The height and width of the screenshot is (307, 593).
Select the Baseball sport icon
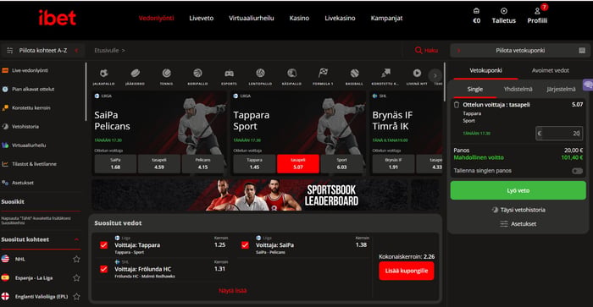click(354, 74)
